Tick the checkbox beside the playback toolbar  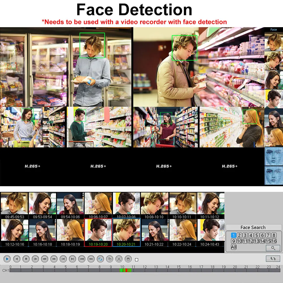[137, 260]
